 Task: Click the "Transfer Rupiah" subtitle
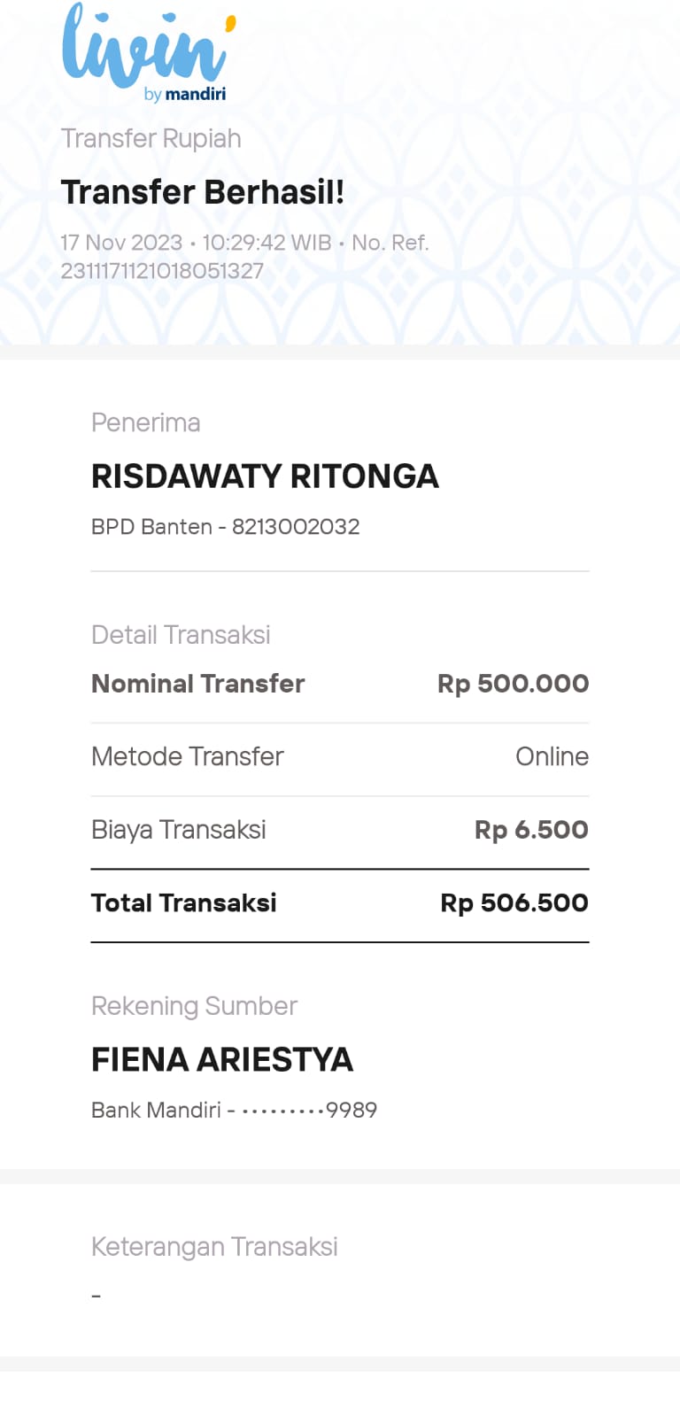pos(151,139)
